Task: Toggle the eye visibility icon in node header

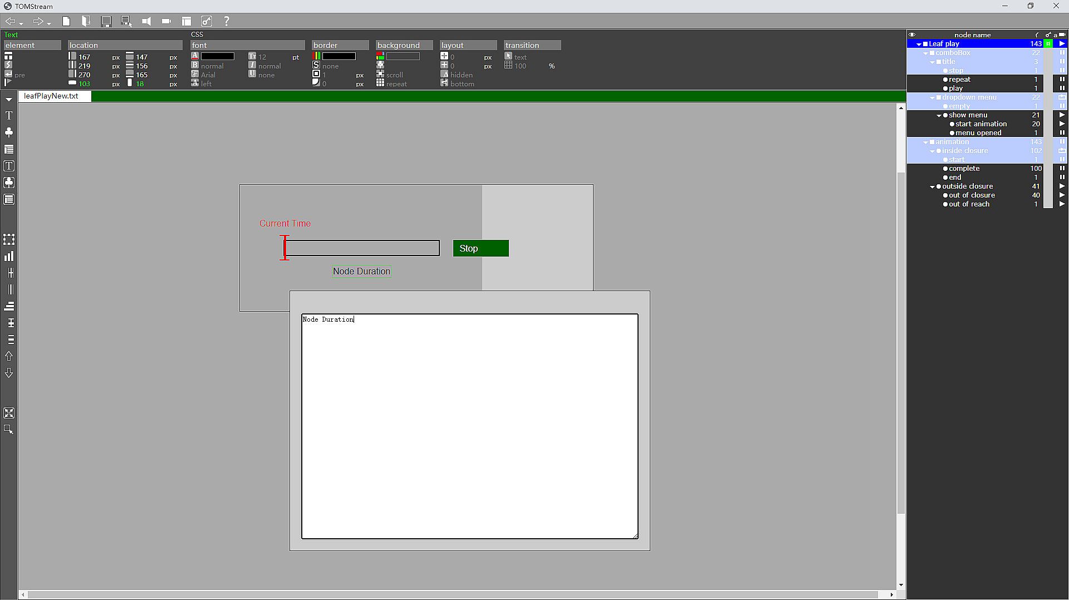Action: point(912,35)
